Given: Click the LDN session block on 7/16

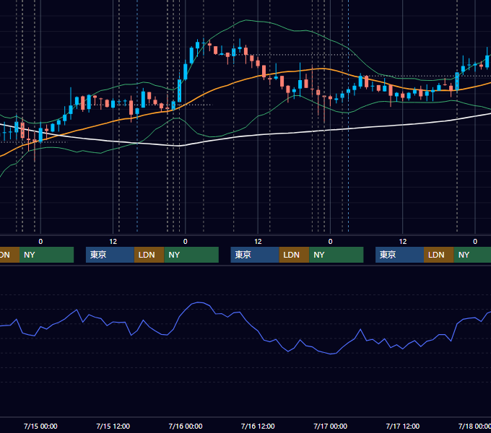Looking at the screenshot, I should 295,255.
